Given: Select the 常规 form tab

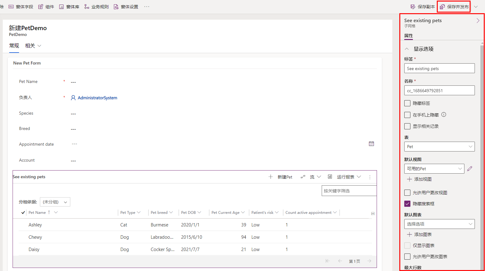Looking at the screenshot, I should pyautogui.click(x=14, y=46).
